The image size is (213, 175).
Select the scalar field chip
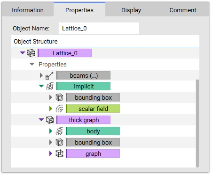click(x=93, y=109)
